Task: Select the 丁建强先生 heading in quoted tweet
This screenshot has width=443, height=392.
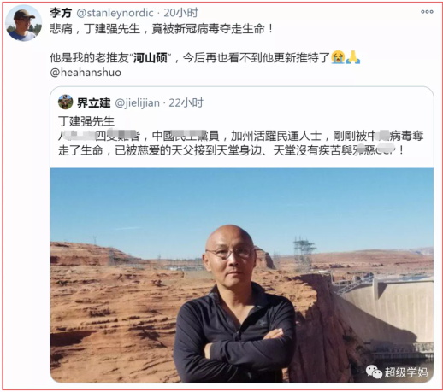Action: [x=86, y=121]
